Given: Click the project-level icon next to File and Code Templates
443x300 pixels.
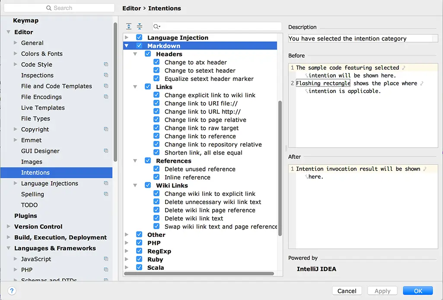Looking at the screenshot, I should pos(106,86).
